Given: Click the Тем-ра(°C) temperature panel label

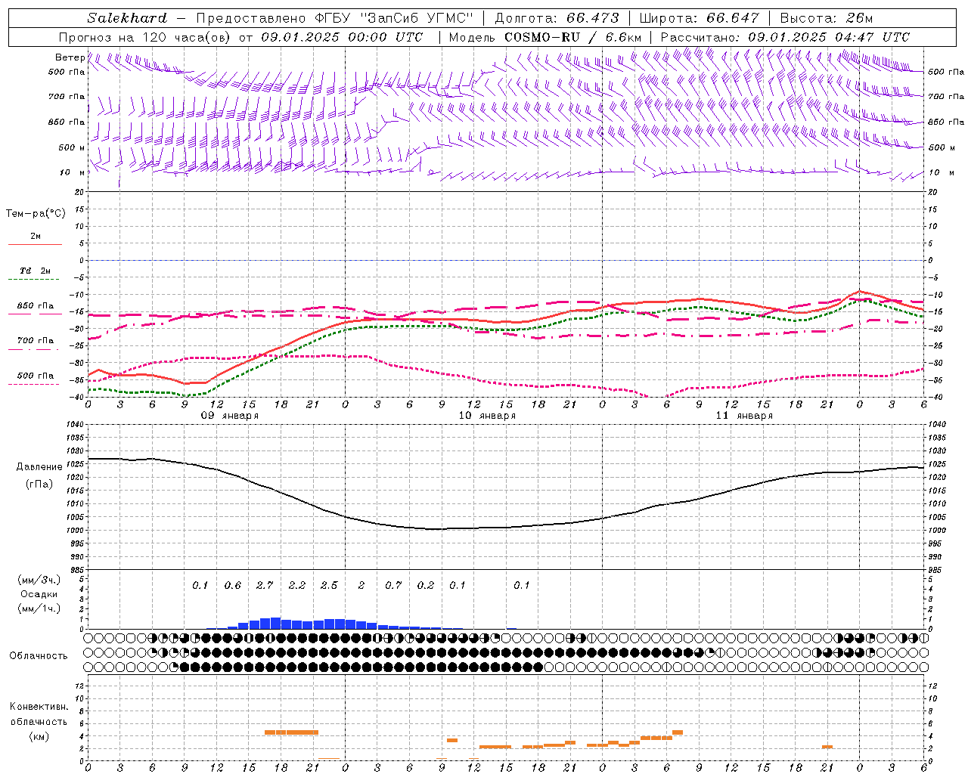Looking at the screenshot, I should pyautogui.click(x=36, y=214).
